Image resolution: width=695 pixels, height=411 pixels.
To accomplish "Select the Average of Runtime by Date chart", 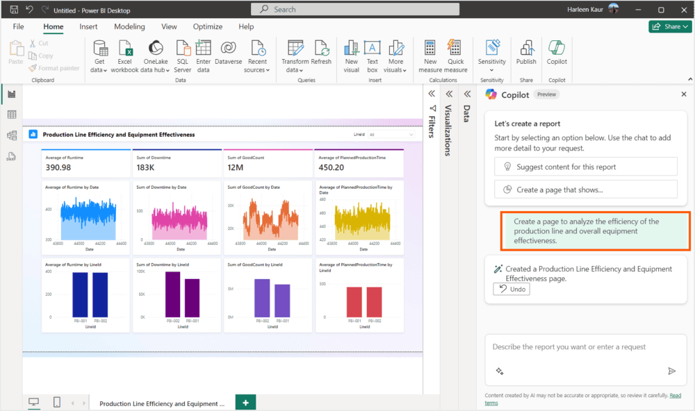I will point(85,217).
